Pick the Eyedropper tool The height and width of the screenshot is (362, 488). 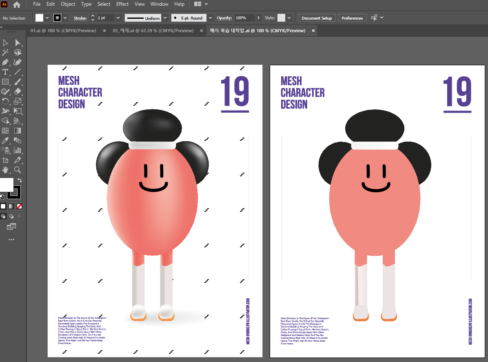point(5,140)
